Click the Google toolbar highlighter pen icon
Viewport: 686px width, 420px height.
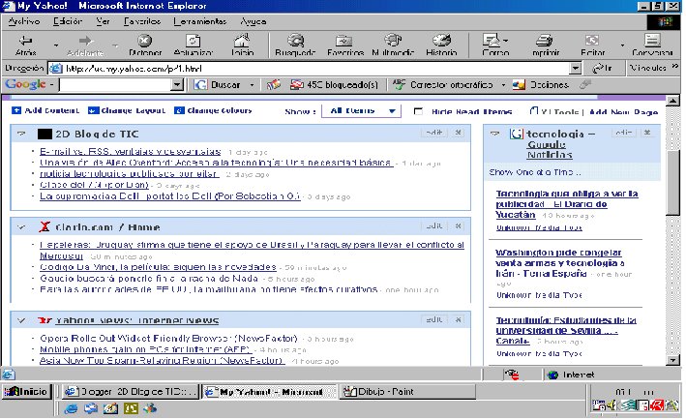585,85
